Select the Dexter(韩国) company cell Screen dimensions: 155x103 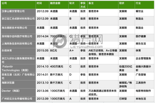point(18,92)
